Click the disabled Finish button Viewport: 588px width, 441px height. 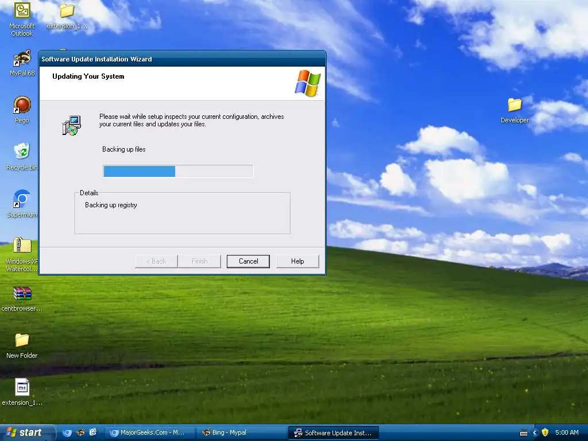[199, 261]
